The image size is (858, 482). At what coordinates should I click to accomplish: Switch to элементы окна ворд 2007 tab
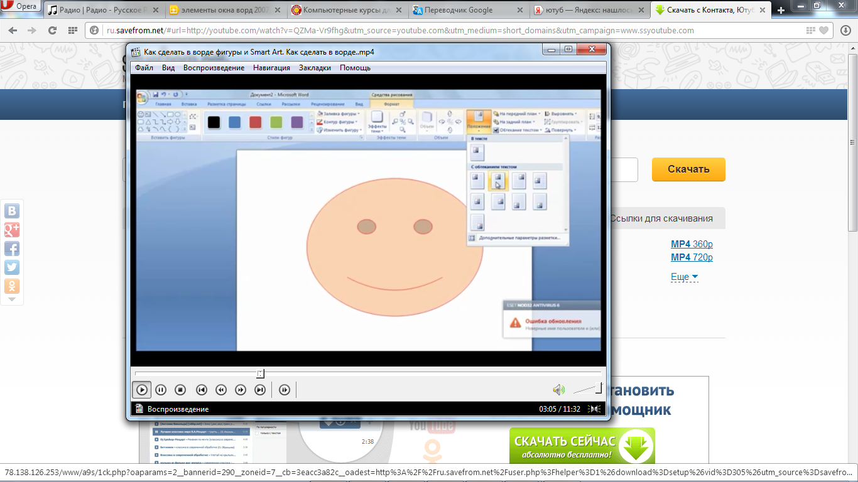click(x=225, y=10)
